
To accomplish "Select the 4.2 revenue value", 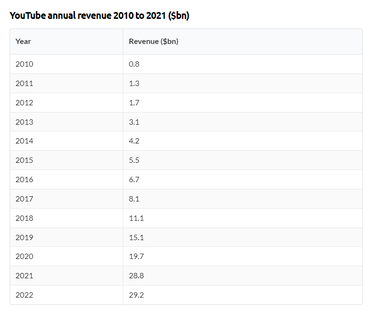I will coord(134,141).
